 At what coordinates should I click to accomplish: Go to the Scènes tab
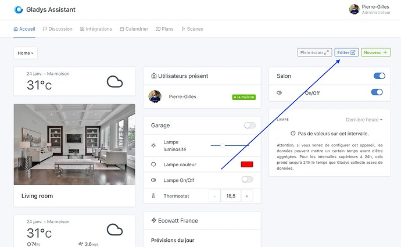[x=192, y=29]
